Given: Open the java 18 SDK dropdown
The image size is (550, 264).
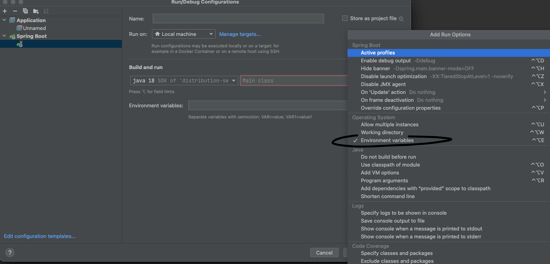Looking at the screenshot, I should point(183,81).
